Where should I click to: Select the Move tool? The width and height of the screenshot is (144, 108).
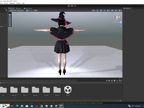click(10, 17)
